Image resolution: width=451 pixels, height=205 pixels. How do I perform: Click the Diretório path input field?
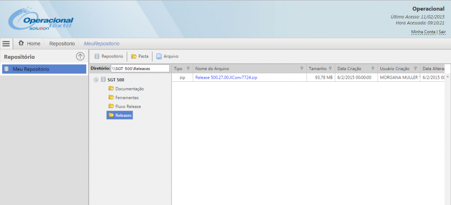coord(140,68)
